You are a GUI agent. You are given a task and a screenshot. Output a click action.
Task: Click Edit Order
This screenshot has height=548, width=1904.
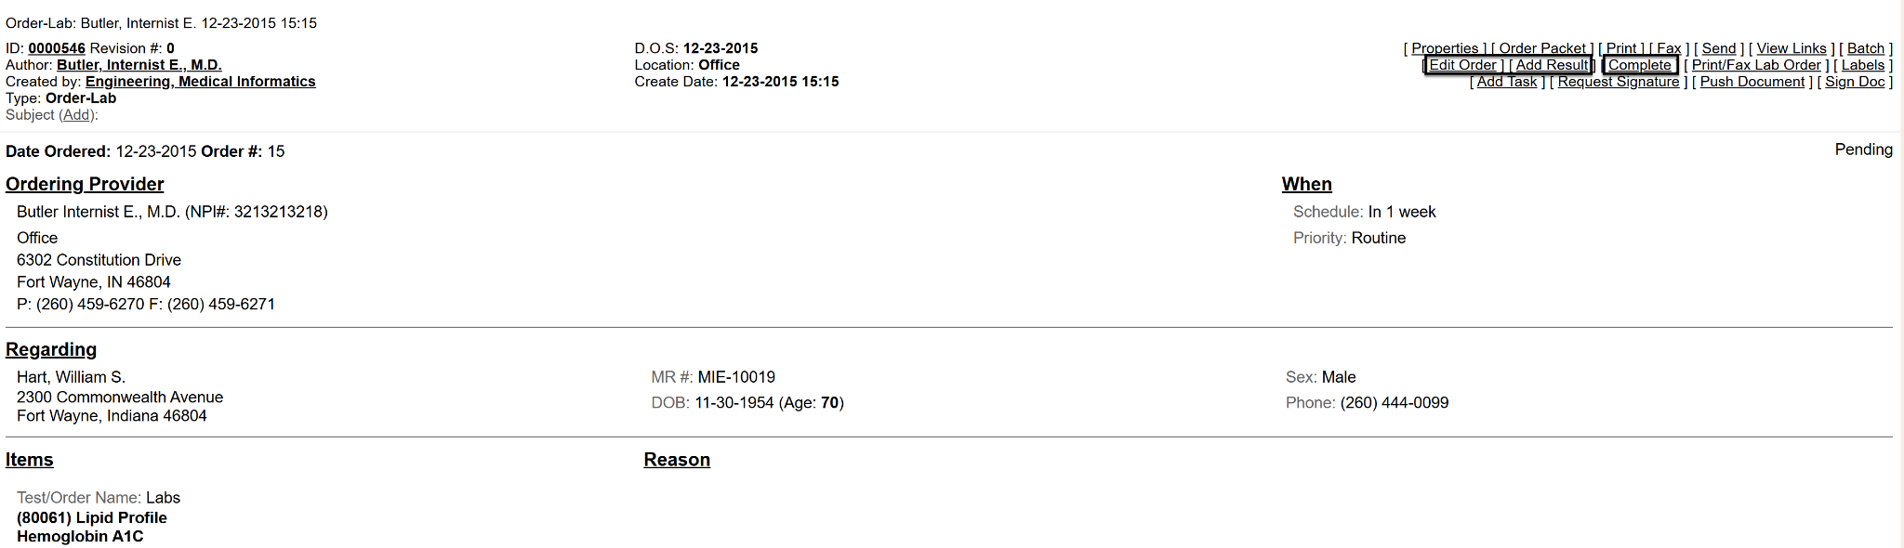click(x=1462, y=65)
